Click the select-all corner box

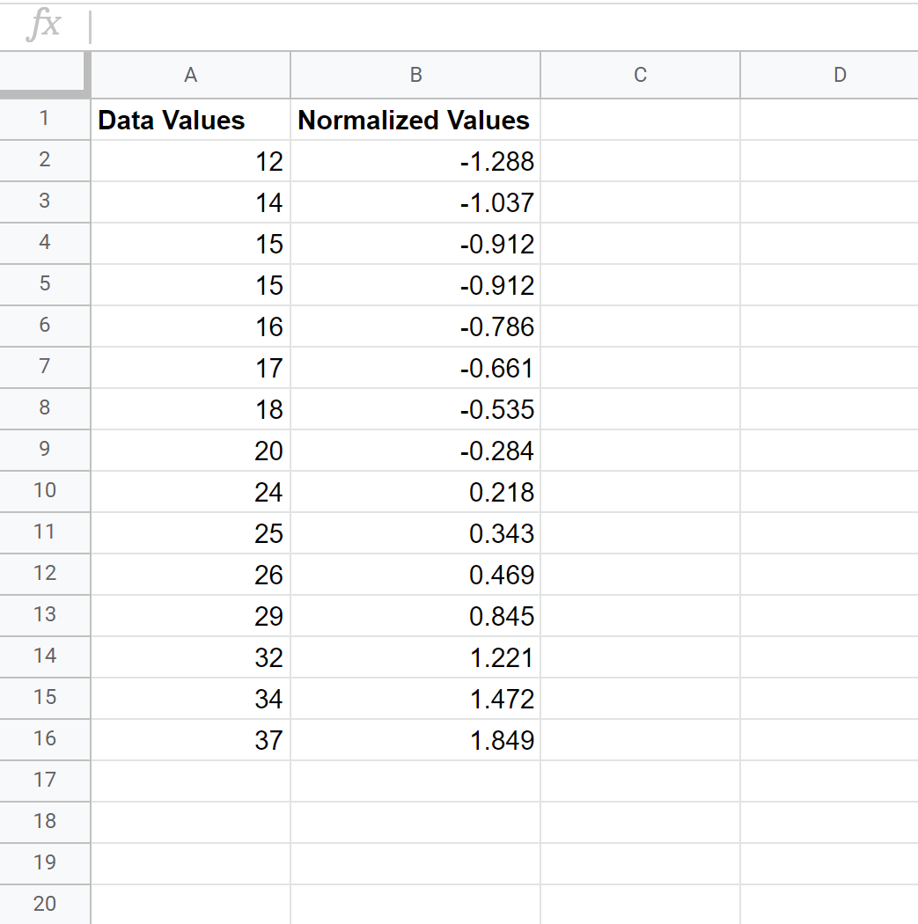(x=45, y=75)
